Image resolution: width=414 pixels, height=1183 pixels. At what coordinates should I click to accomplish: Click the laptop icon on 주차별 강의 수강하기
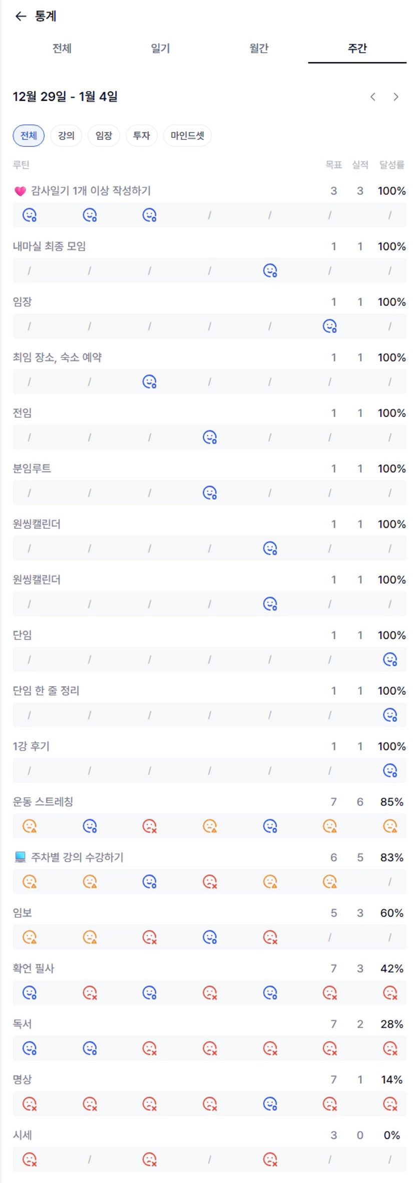pos(20,857)
